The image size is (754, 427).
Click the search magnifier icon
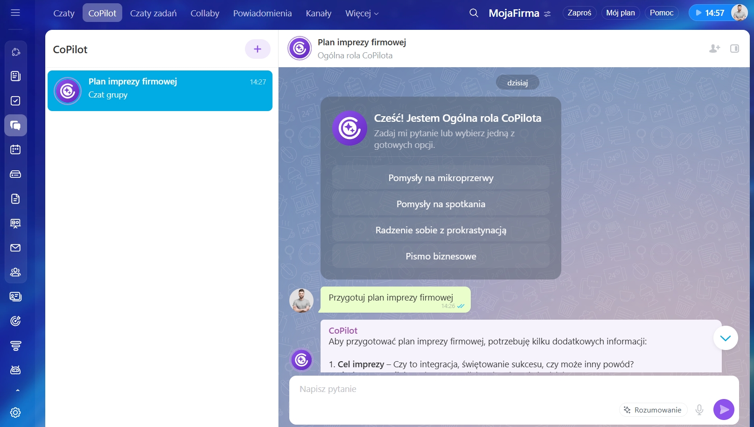(x=474, y=13)
